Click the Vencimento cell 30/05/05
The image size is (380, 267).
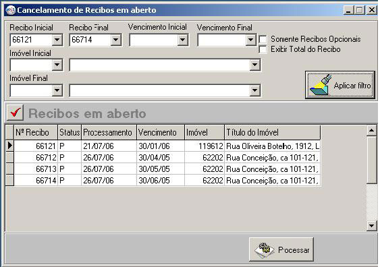point(161,169)
